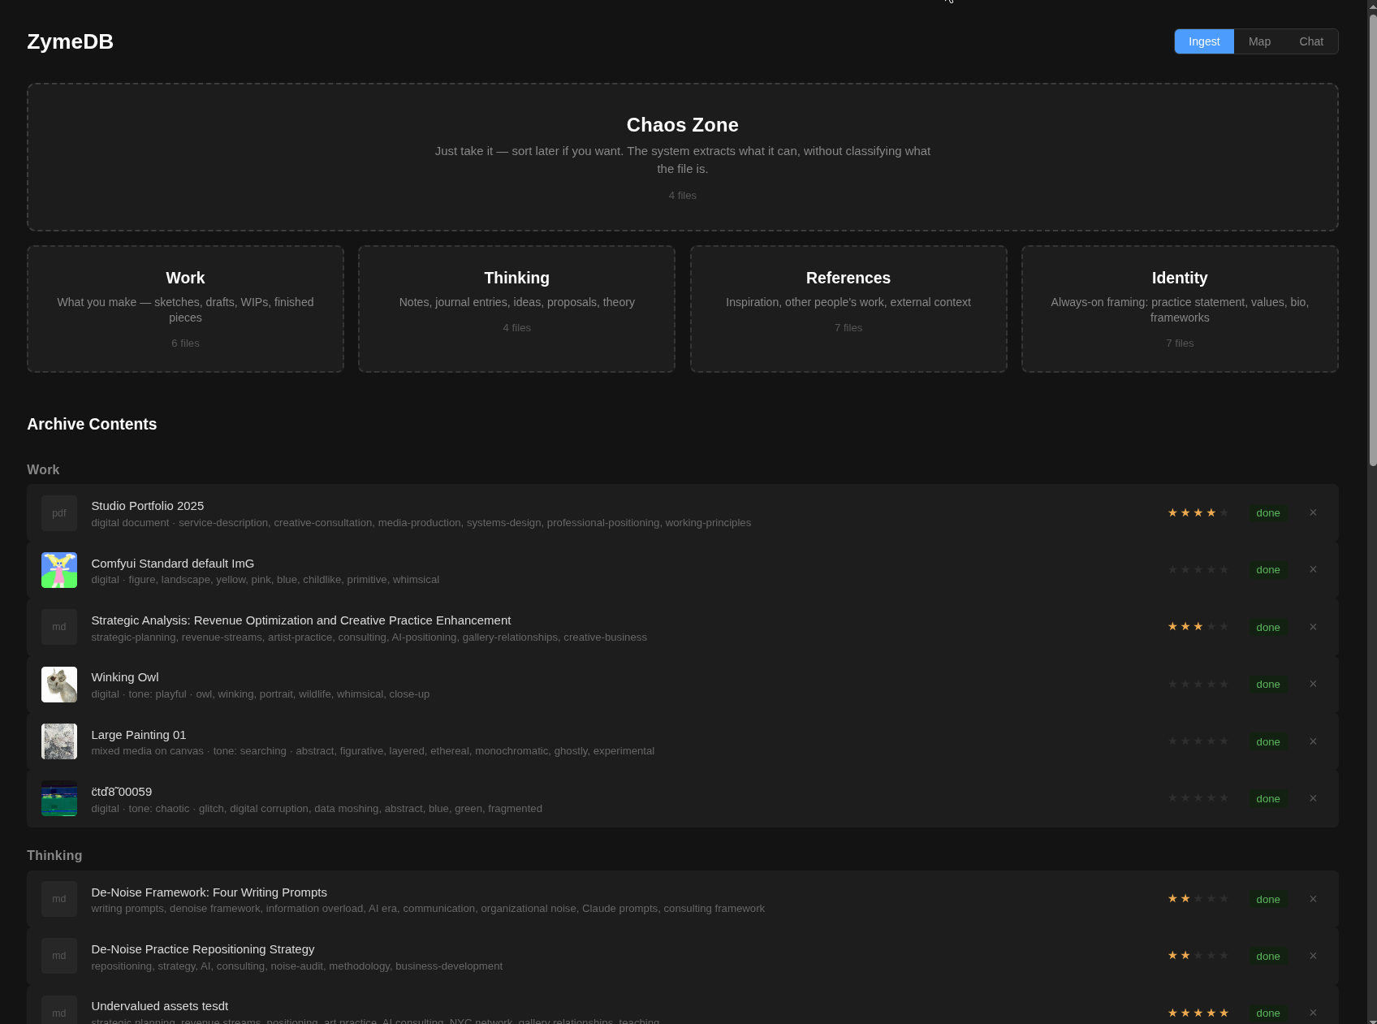
Task: Click md icon of De-Noise Framework entry
Action: tap(59, 899)
